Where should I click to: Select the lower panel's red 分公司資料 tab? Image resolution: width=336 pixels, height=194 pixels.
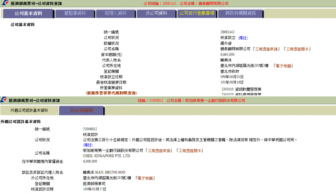point(81,110)
